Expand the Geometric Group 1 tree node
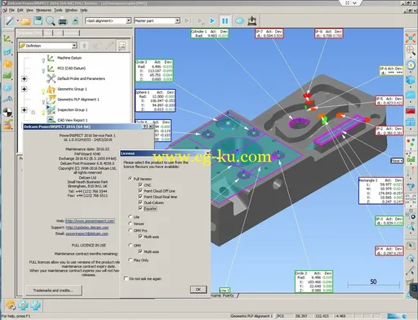418x320 pixels. click(24, 89)
